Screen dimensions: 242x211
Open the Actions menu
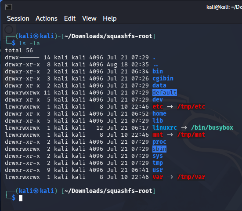point(47,18)
